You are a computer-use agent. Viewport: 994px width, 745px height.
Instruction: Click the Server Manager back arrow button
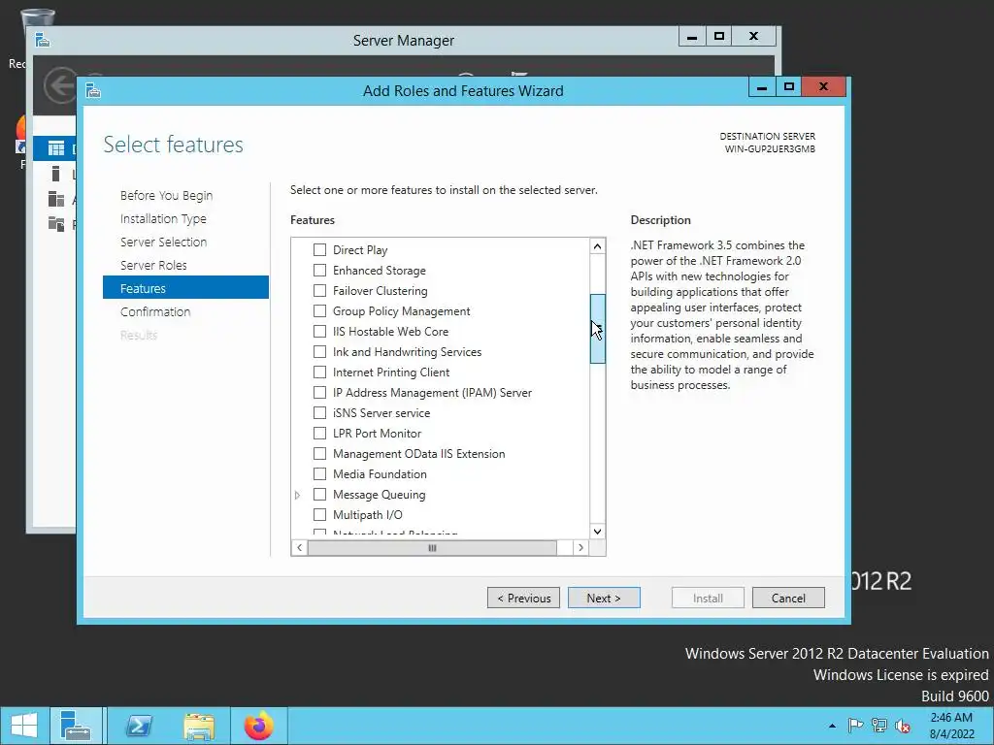point(61,85)
